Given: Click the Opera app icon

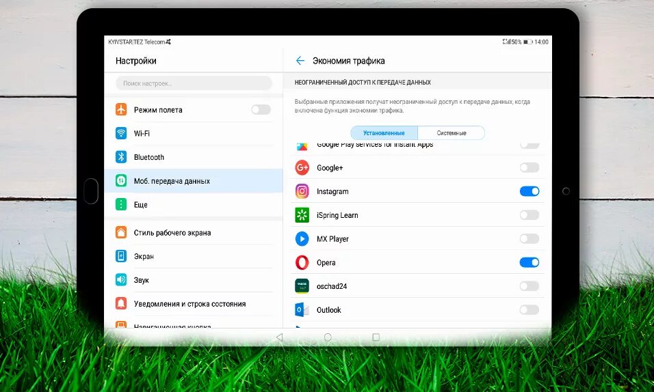Looking at the screenshot, I should pyautogui.click(x=302, y=262).
